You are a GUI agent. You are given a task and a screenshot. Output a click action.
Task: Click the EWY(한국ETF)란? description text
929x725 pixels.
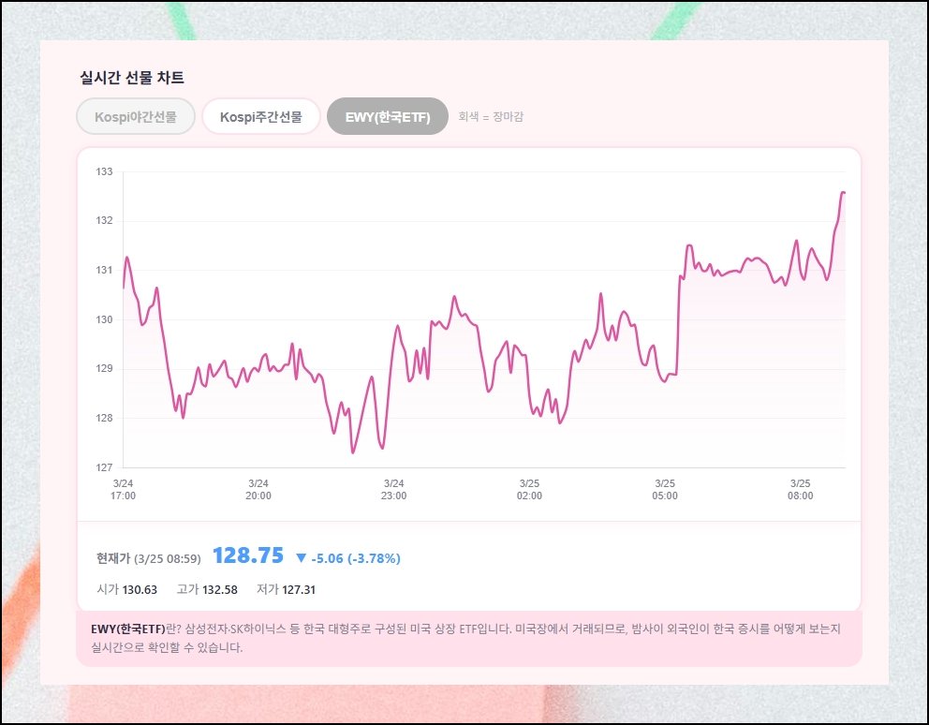tap(465, 638)
